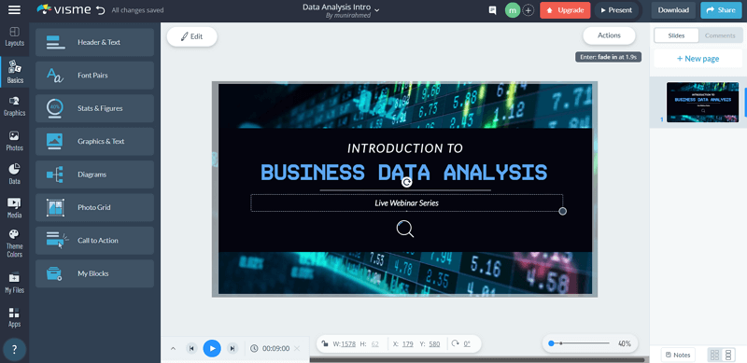The image size is (747, 363).
Task: Click the zoom level slider
Action: tap(580, 343)
